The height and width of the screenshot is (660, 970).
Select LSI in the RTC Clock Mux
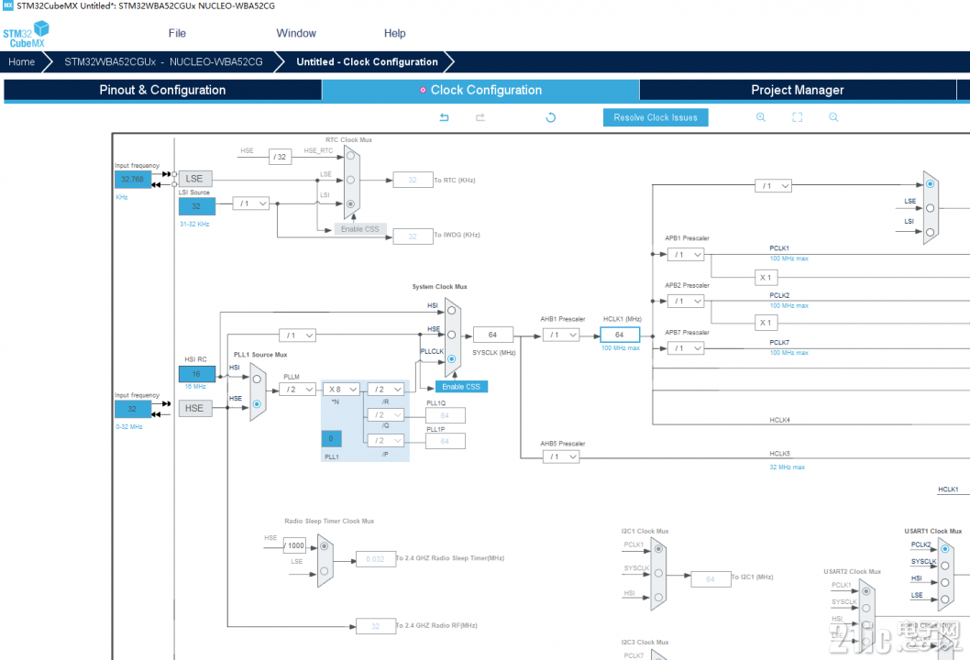[x=351, y=204]
